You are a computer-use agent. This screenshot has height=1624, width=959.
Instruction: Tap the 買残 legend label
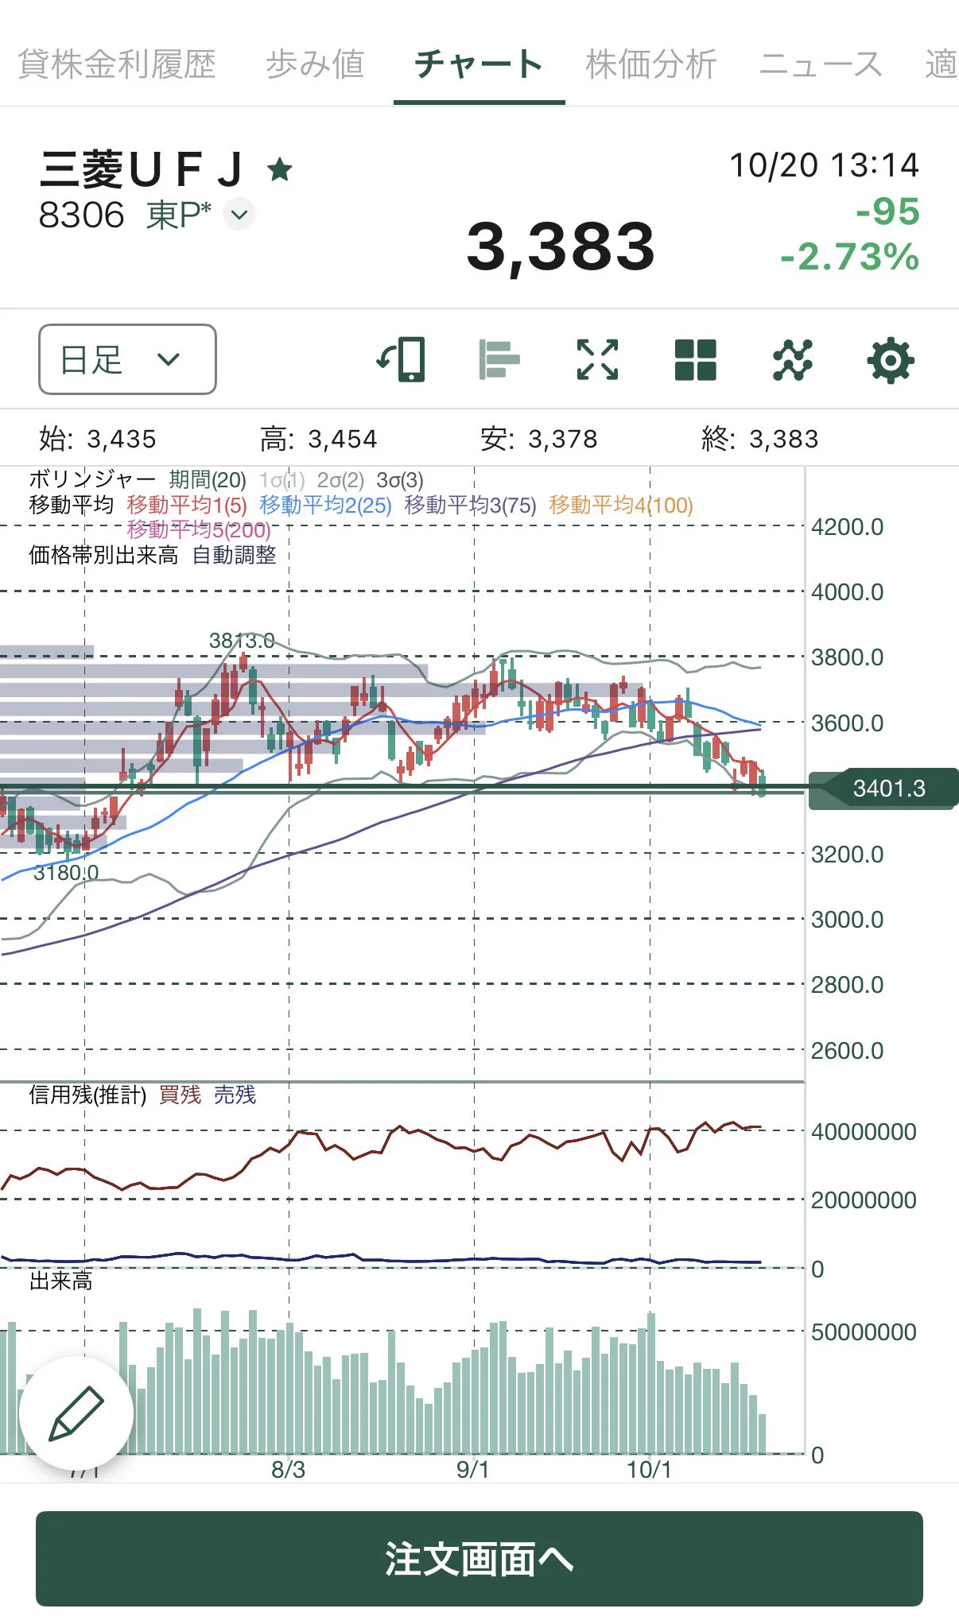pos(181,1095)
